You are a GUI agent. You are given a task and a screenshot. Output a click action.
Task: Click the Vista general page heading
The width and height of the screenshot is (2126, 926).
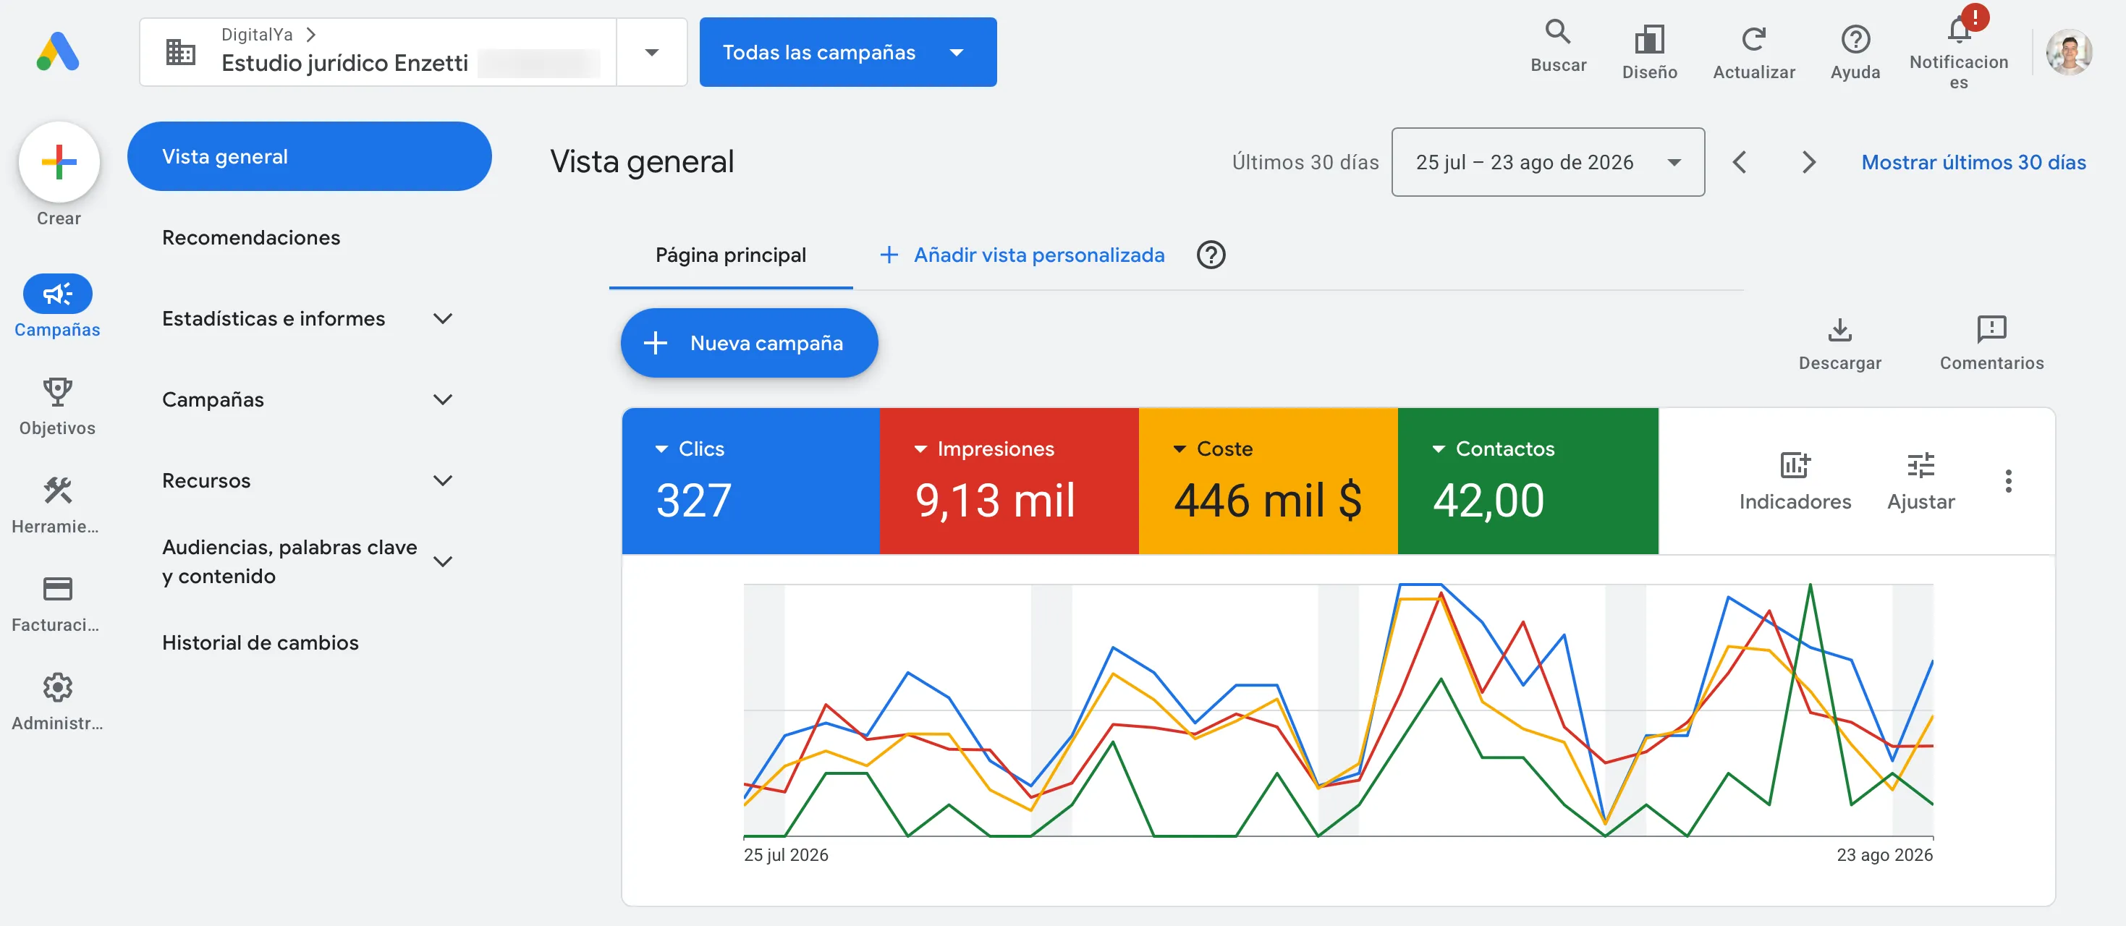coord(641,162)
